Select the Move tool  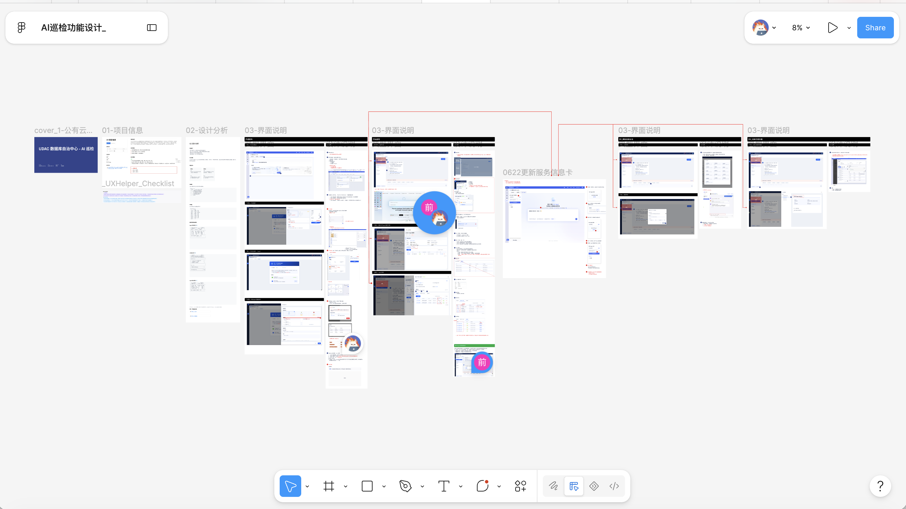click(x=290, y=486)
